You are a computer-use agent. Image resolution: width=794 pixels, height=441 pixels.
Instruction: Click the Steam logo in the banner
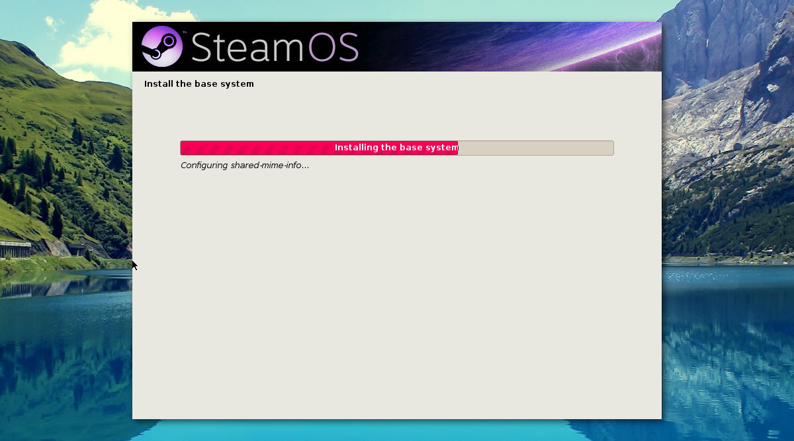coord(162,46)
